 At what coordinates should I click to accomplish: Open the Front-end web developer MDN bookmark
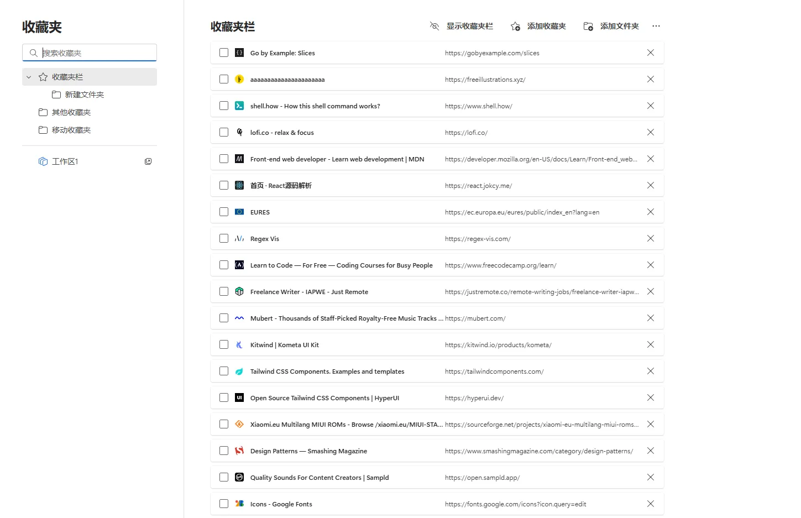coord(337,159)
